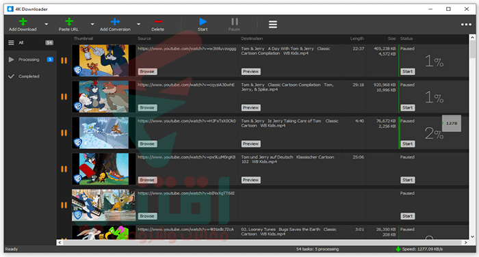Click Start button for Tom und Jerry auf Deutsch
Image resolution: width=479 pixels, height=257 pixels.
coord(408,180)
